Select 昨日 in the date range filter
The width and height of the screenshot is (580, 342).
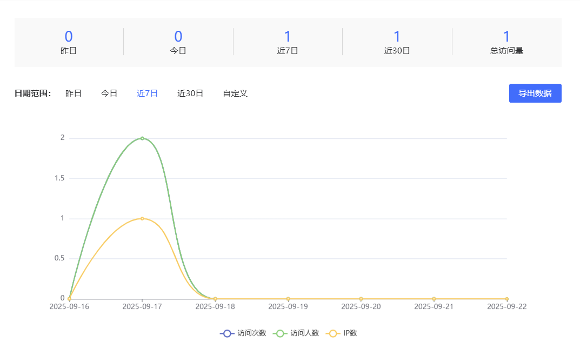74,93
